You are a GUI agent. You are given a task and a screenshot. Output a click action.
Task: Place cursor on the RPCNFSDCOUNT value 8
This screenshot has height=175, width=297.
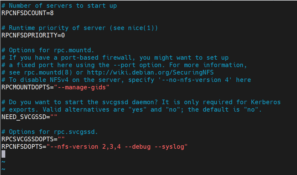(52, 13)
